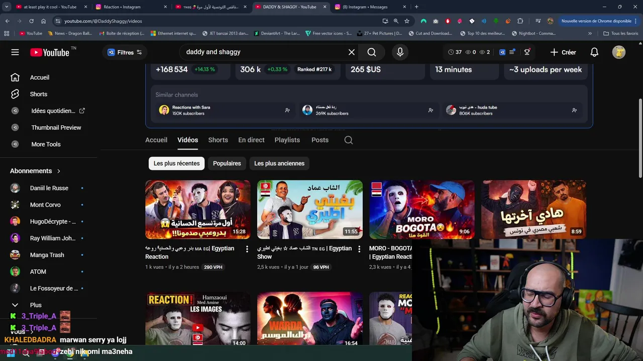Subscribe icon for Reactions with Sara
Viewport: 643px width, 361px height.
(287, 110)
